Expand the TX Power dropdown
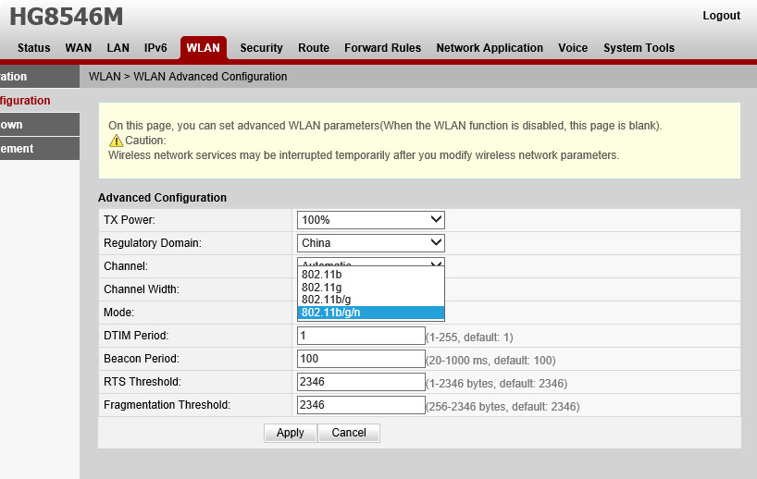 371,220
